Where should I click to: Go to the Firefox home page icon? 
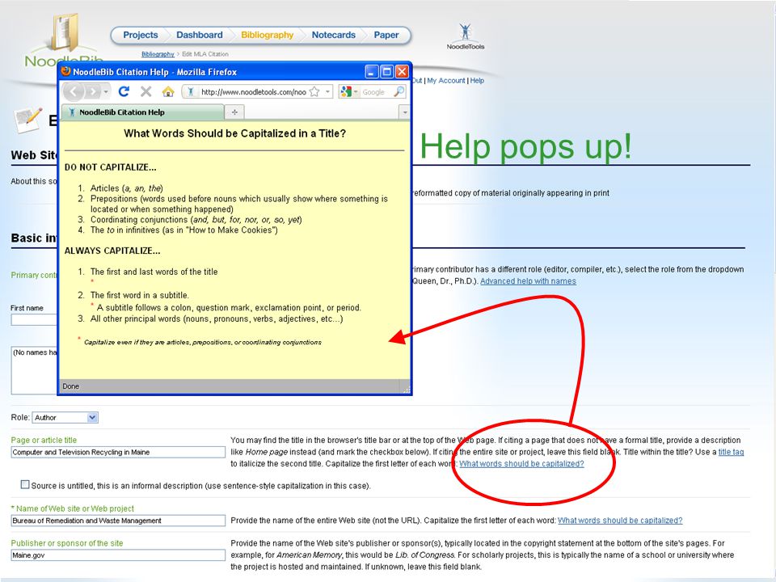tap(168, 91)
